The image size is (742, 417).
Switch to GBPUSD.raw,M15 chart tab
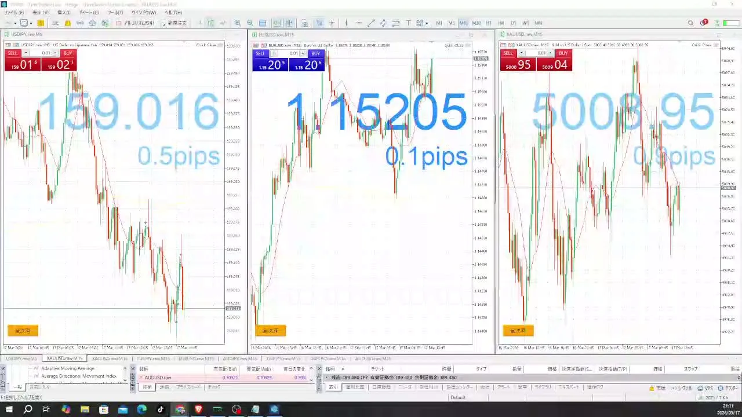(328, 359)
